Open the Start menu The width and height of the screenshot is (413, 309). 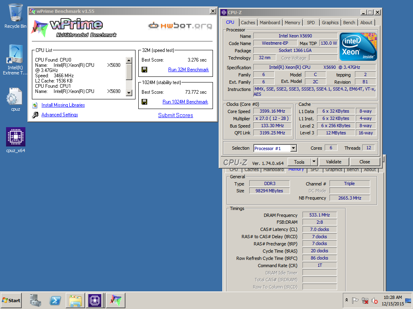11,300
